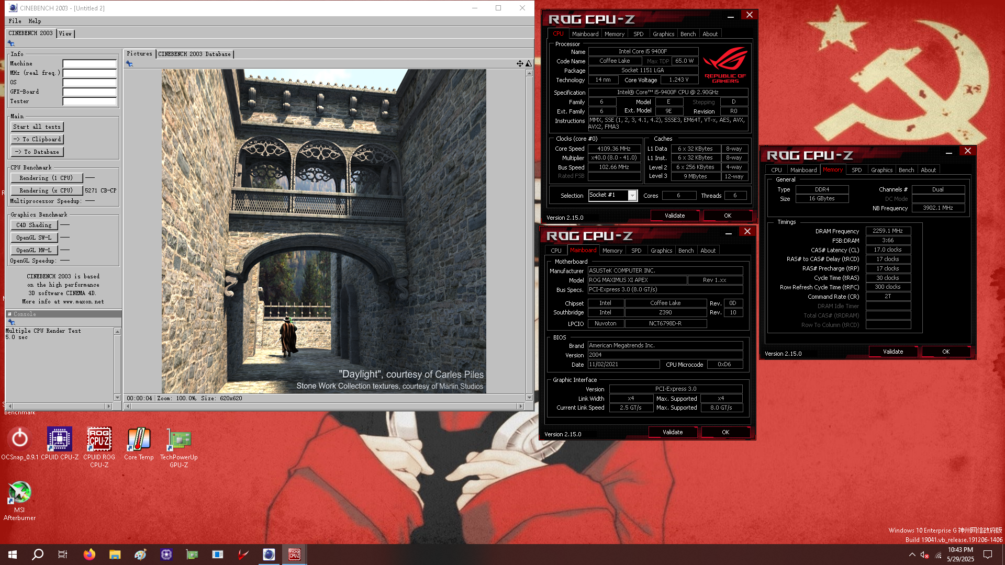Viewport: 1005px width, 565px height.
Task: Click the pin icon in the Console panel
Action: coord(12,323)
